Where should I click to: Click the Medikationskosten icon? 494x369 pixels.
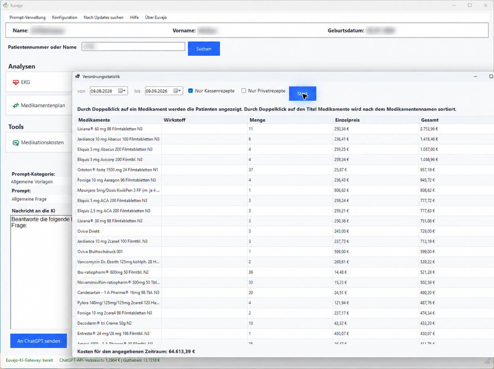pyautogui.click(x=16, y=143)
